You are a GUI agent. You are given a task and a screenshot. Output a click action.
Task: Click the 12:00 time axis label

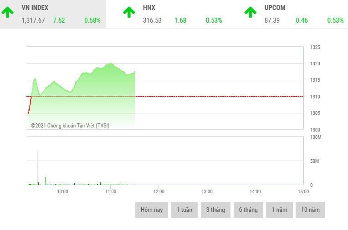(x=159, y=192)
